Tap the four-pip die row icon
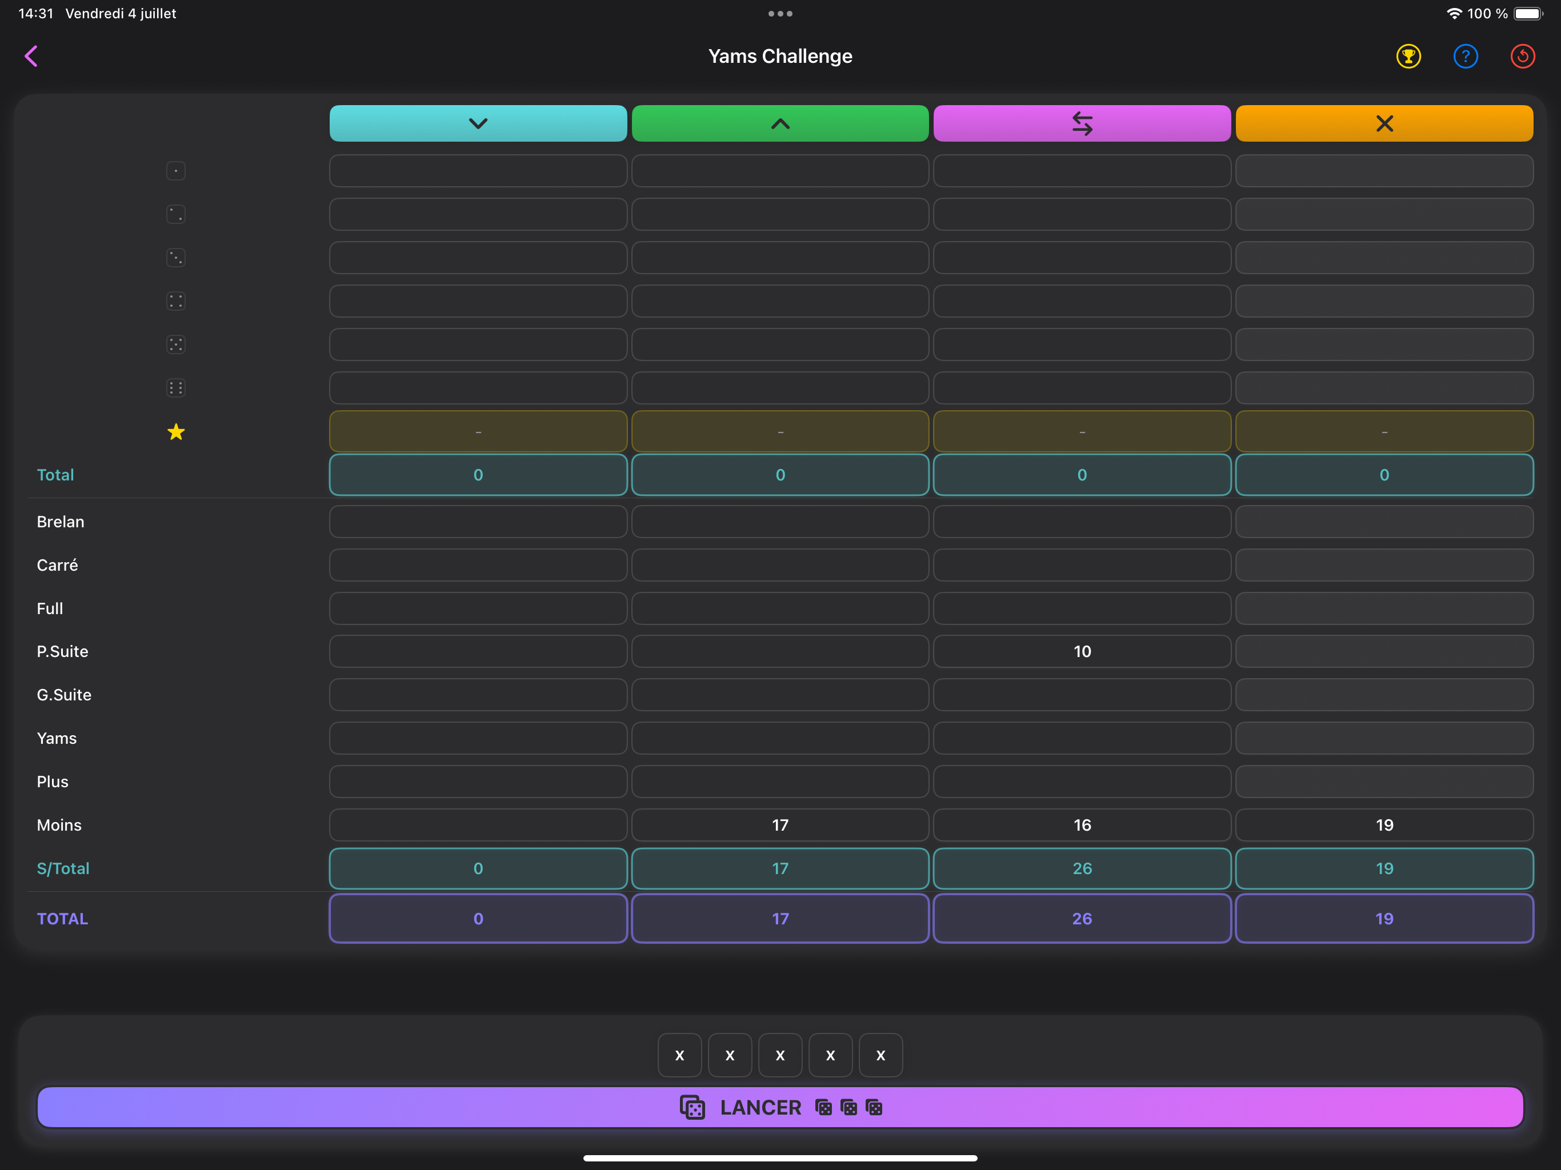This screenshot has height=1170, width=1561. pos(176,300)
